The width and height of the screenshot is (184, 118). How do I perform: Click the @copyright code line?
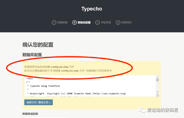pyautogui.click(x=77, y=94)
